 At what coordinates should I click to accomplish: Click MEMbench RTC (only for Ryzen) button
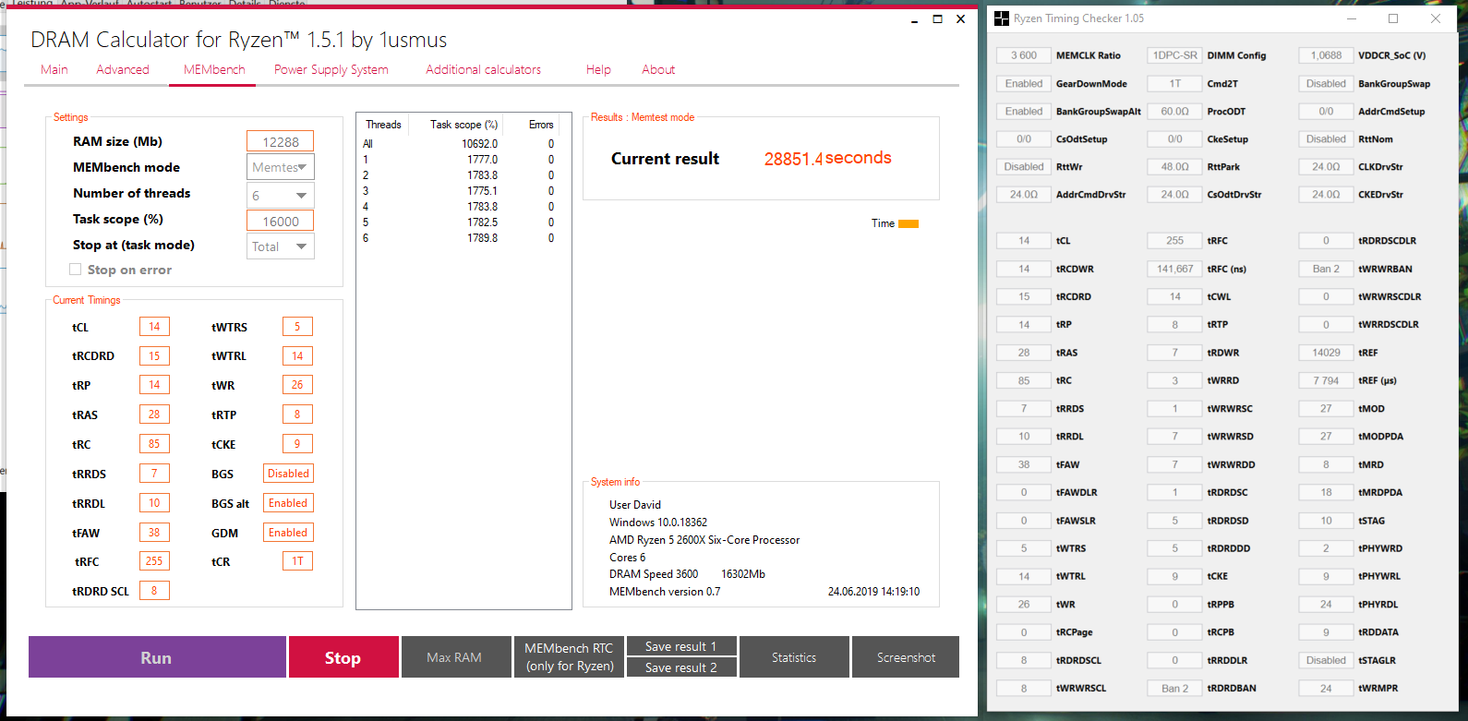pyautogui.click(x=569, y=657)
